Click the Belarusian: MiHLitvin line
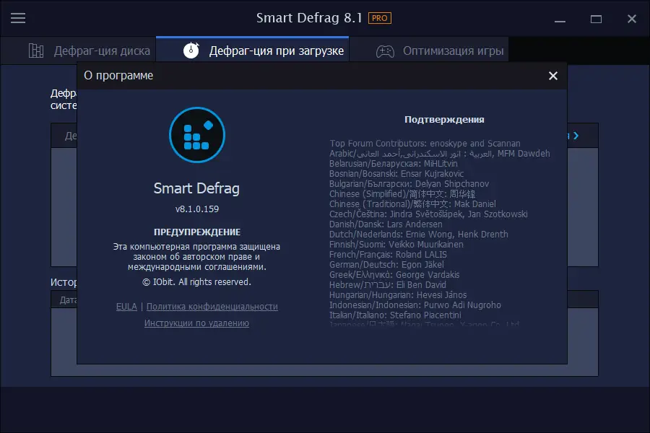The height and width of the screenshot is (433, 650). 394,164
